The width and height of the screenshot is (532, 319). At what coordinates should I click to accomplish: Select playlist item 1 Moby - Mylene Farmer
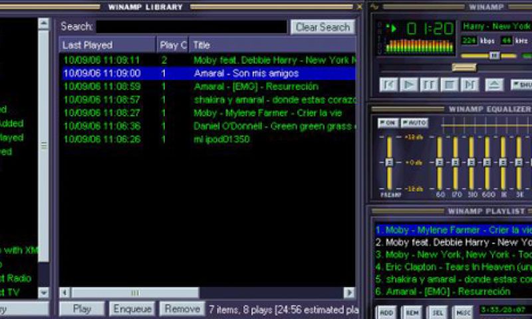(454, 230)
